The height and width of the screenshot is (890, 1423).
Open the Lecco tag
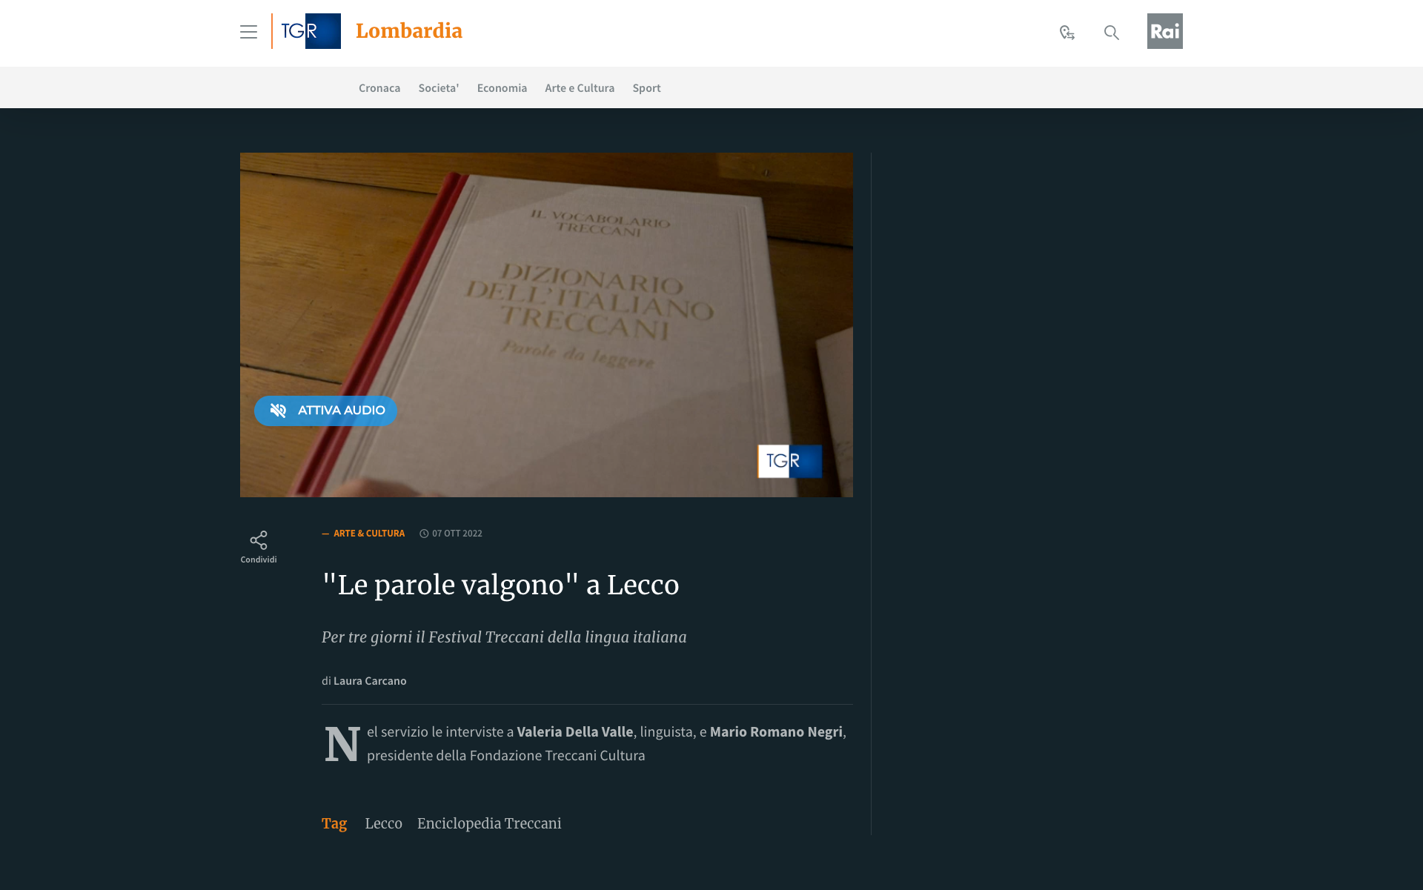pos(383,823)
